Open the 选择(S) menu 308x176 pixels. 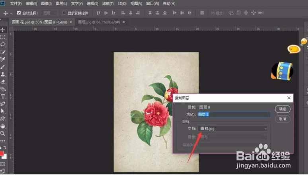(92, 4)
